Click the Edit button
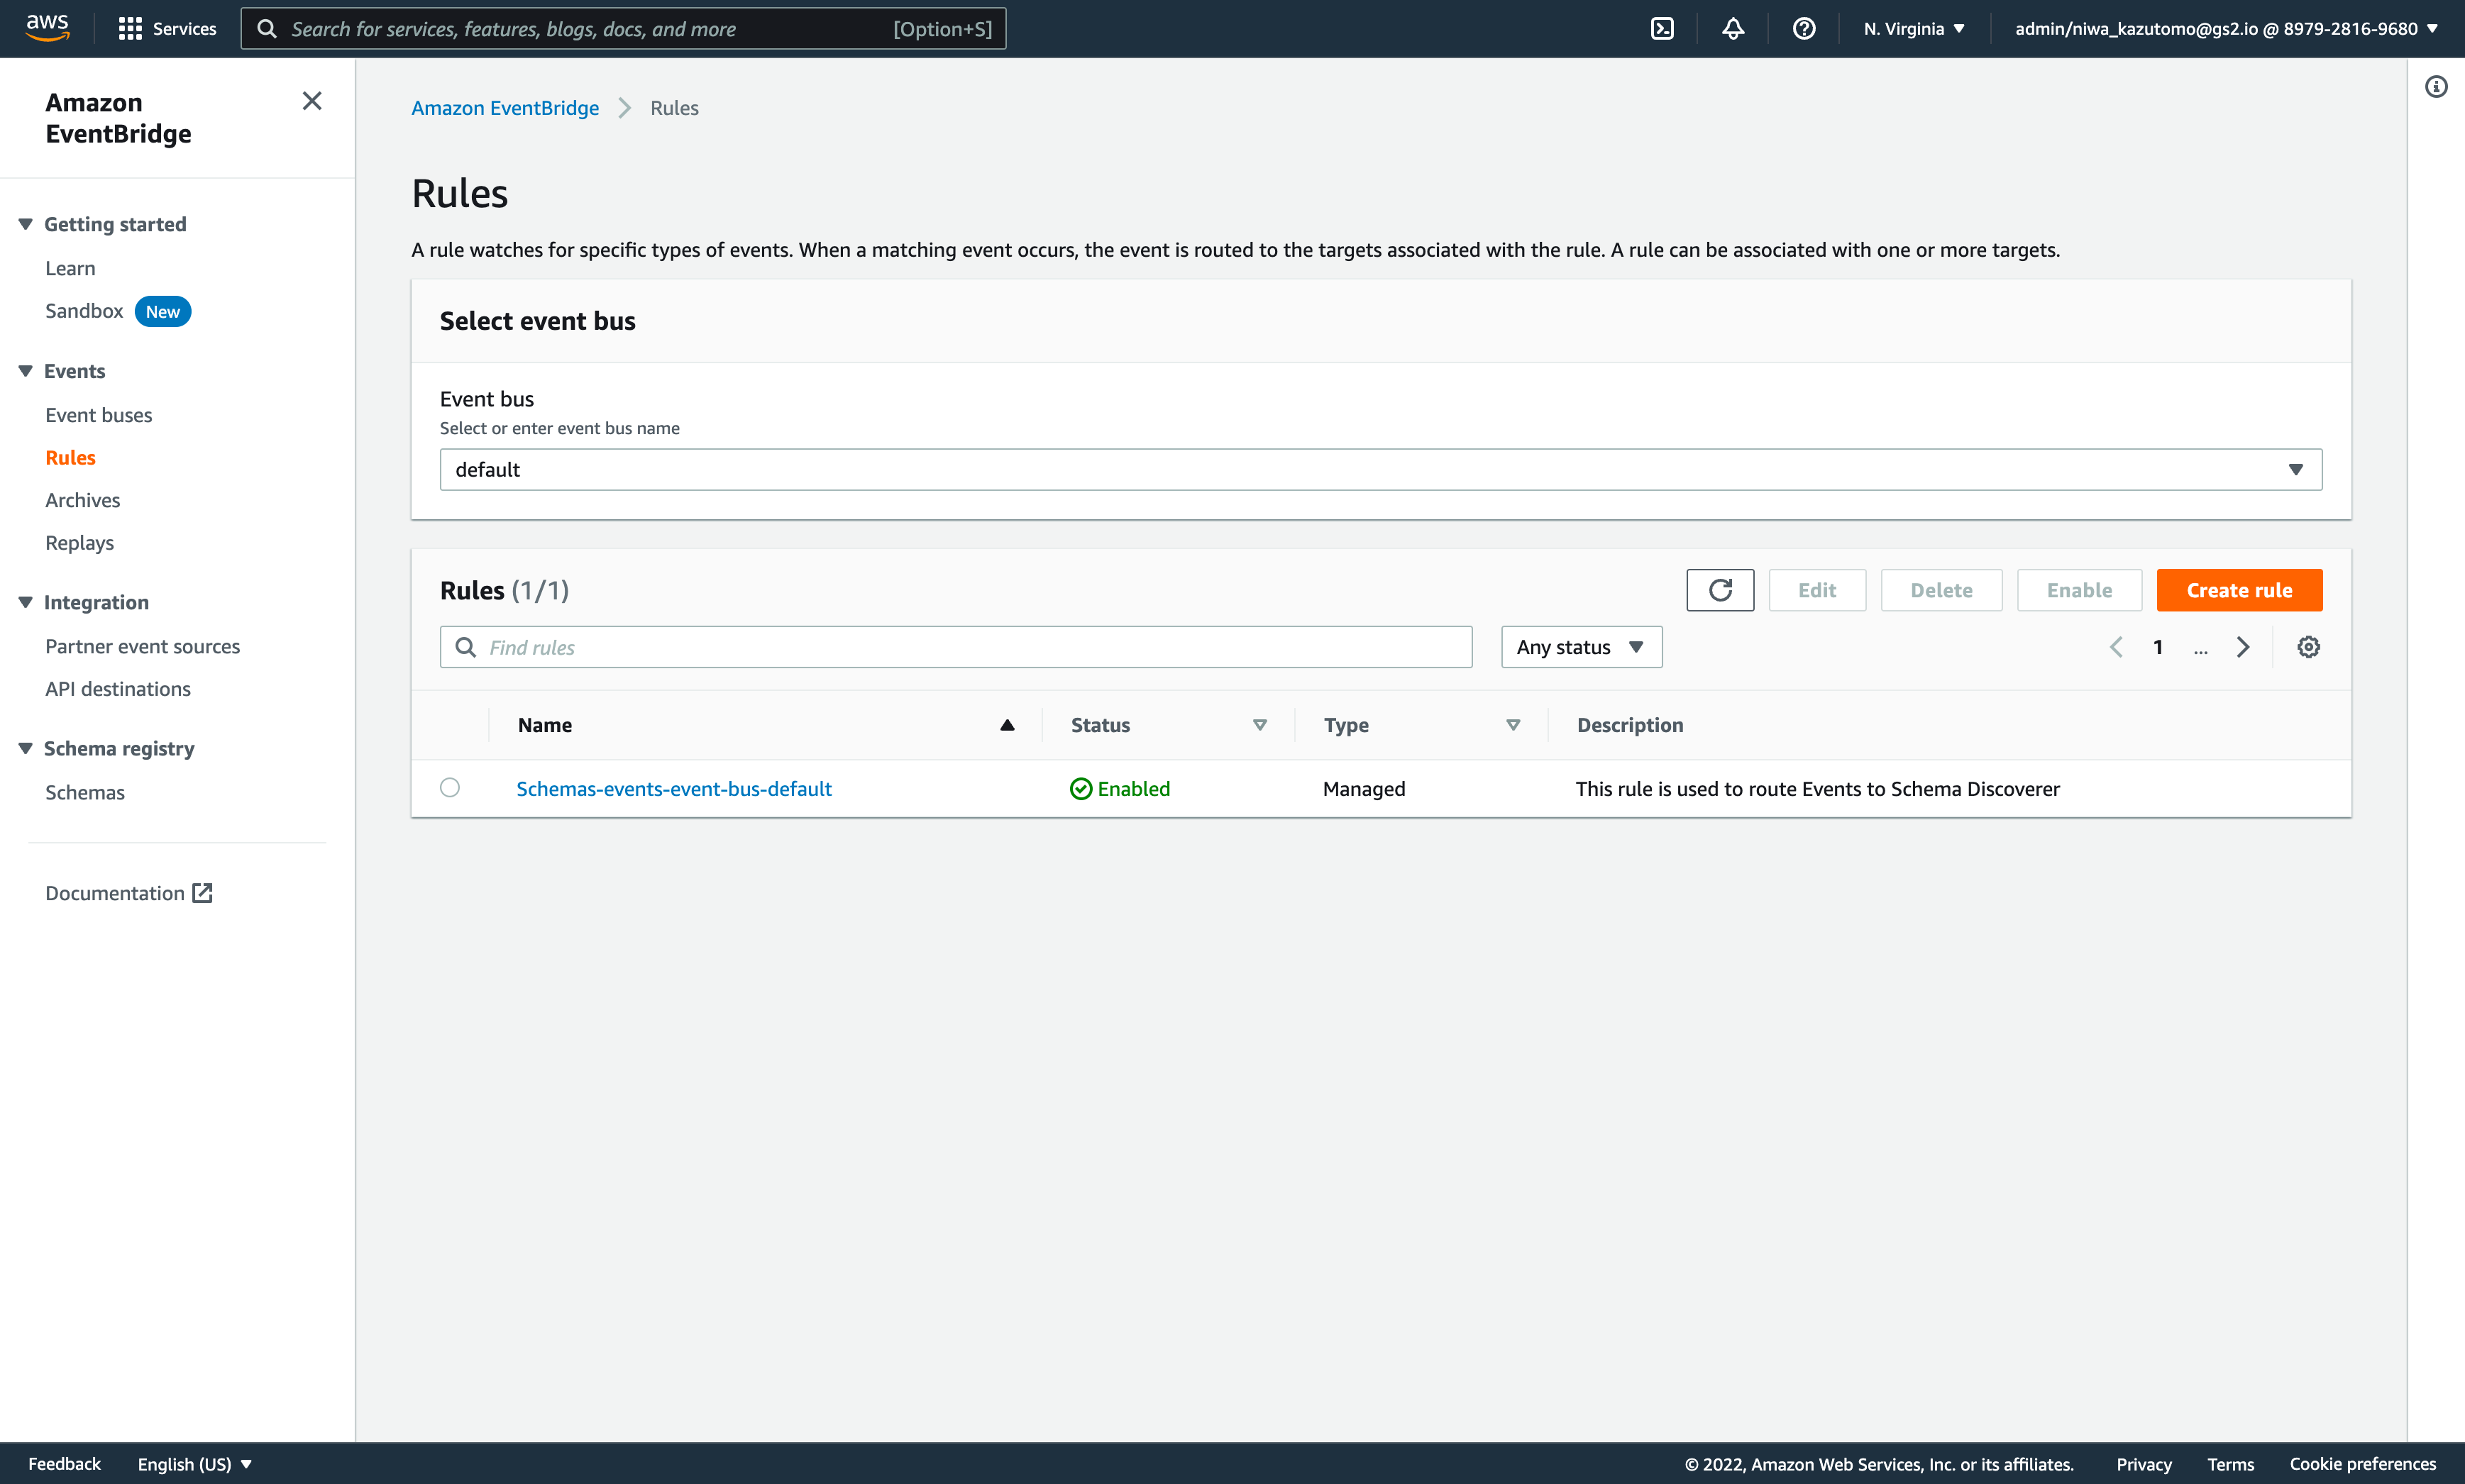Image resolution: width=2465 pixels, height=1484 pixels. 1817,590
